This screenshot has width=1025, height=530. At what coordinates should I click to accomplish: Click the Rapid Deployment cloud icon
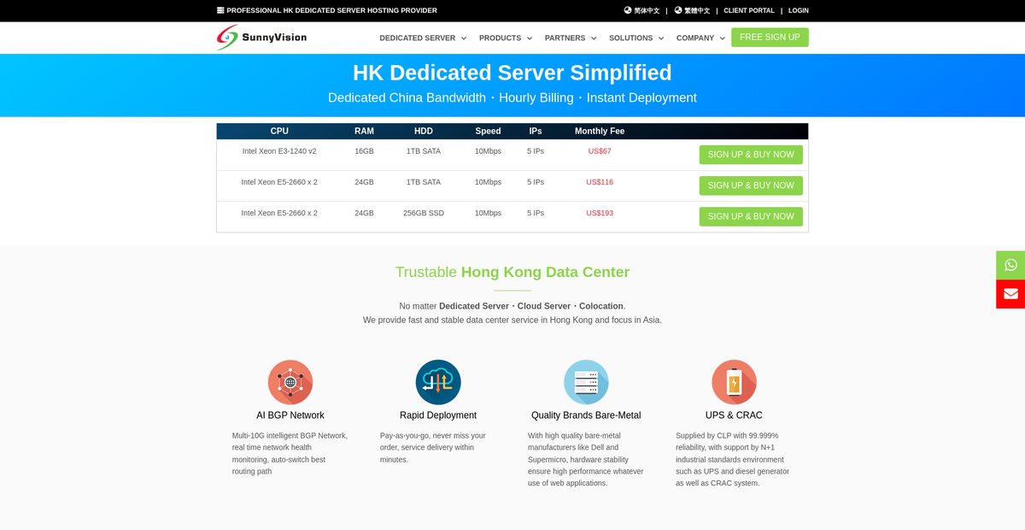point(438,382)
